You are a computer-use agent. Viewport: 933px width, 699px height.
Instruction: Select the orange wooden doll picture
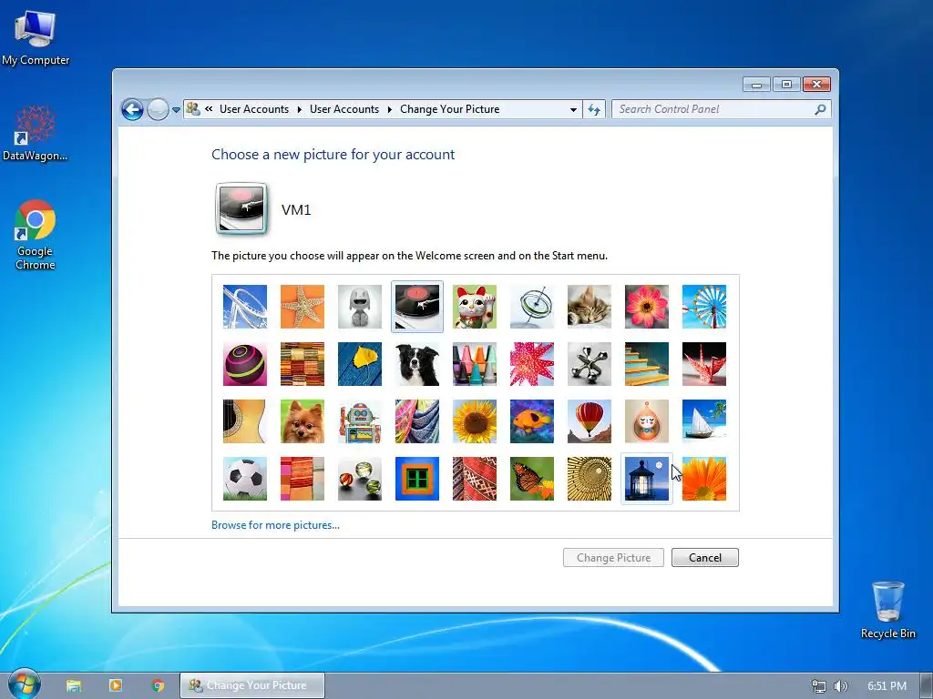coord(647,421)
